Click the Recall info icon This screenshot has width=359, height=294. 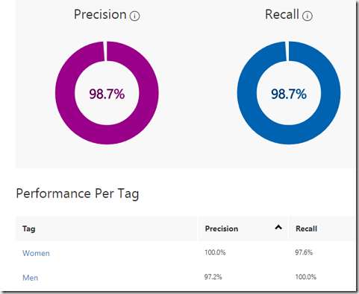(308, 16)
